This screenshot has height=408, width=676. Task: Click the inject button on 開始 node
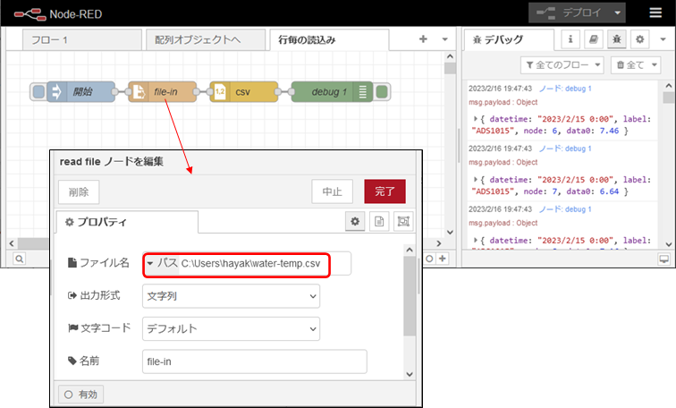point(38,91)
